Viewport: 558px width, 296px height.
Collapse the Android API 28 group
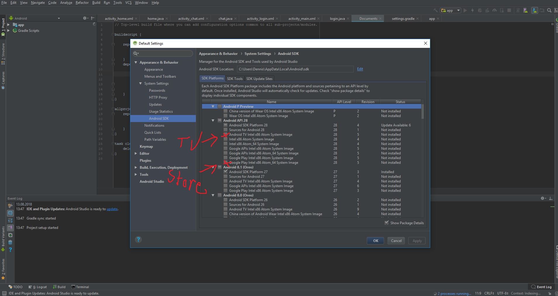click(213, 121)
